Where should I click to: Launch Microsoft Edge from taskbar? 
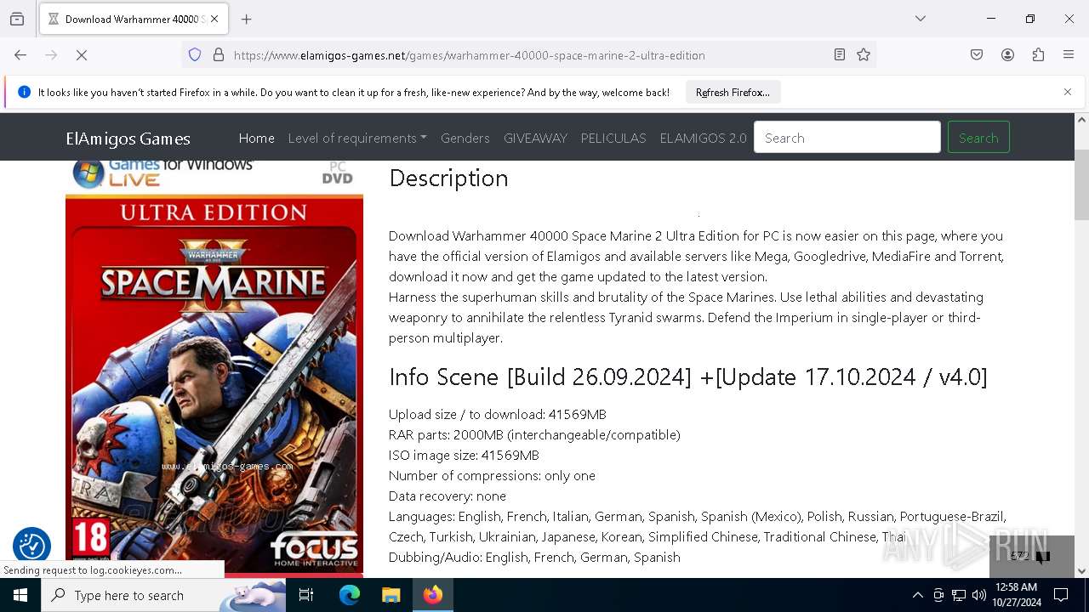coord(350,595)
